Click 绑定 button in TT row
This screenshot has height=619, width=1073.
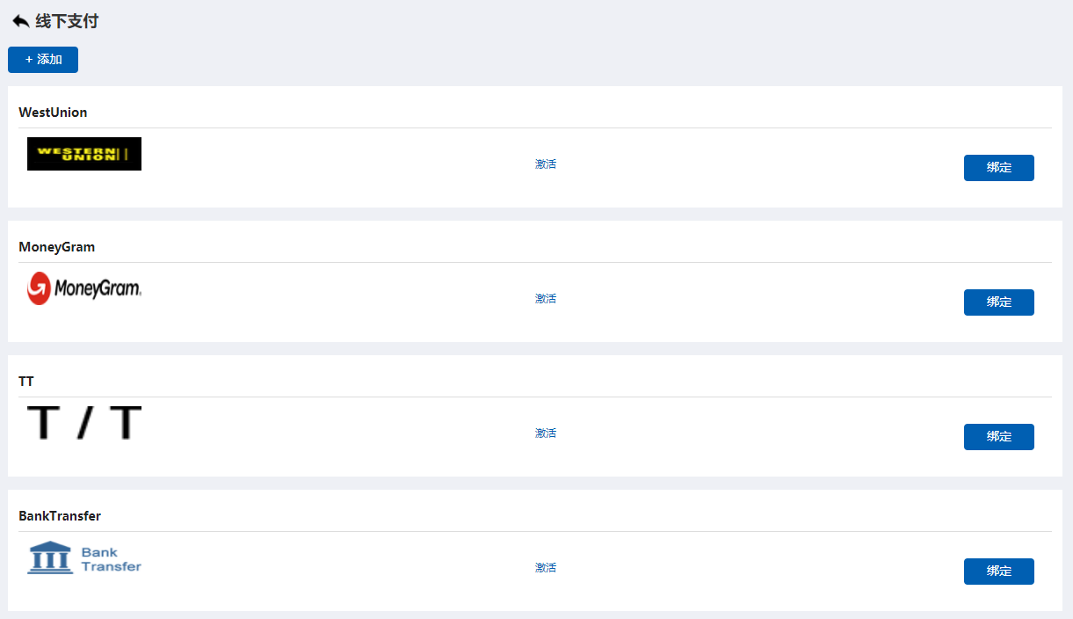tap(999, 437)
